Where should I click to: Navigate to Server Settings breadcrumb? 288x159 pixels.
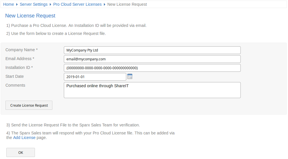coord(33,4)
